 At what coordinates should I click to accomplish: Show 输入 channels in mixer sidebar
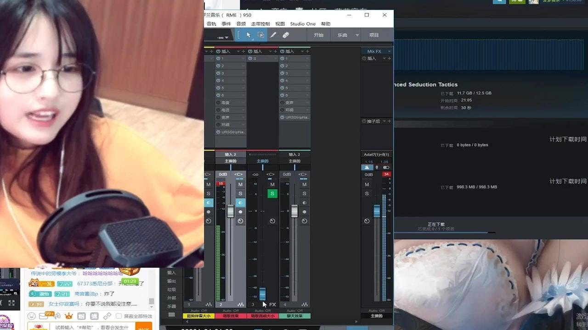(x=171, y=273)
